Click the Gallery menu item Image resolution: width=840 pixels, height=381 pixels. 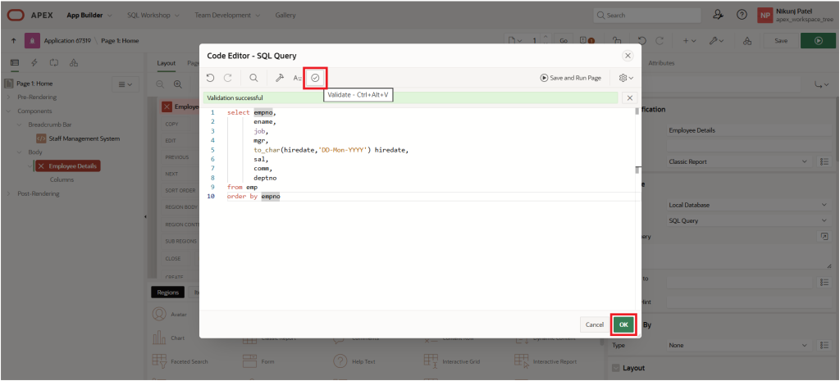tap(285, 15)
